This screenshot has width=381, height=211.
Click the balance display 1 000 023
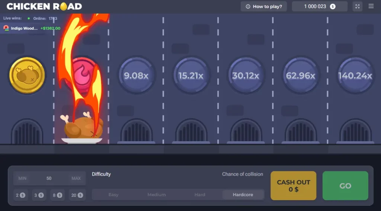pos(320,7)
